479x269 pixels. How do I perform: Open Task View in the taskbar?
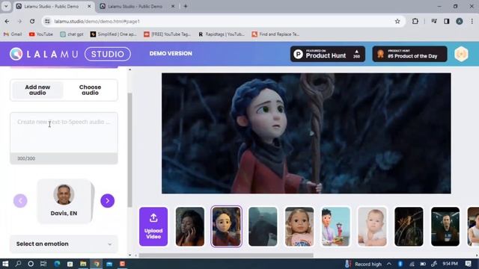(43, 264)
